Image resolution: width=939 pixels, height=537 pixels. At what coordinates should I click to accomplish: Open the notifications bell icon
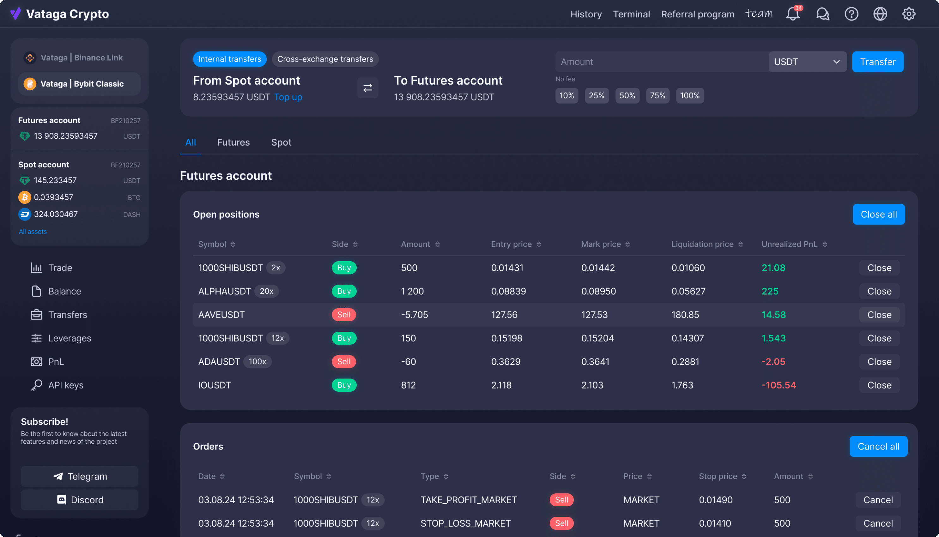[793, 14]
